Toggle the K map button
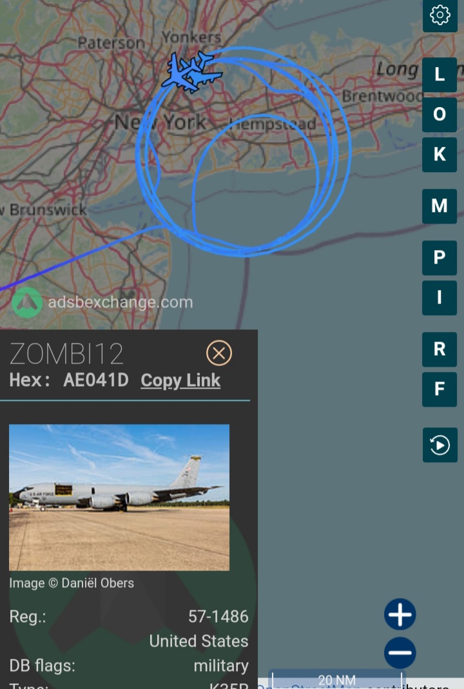Viewport: 464px width, 689px height. click(x=440, y=155)
